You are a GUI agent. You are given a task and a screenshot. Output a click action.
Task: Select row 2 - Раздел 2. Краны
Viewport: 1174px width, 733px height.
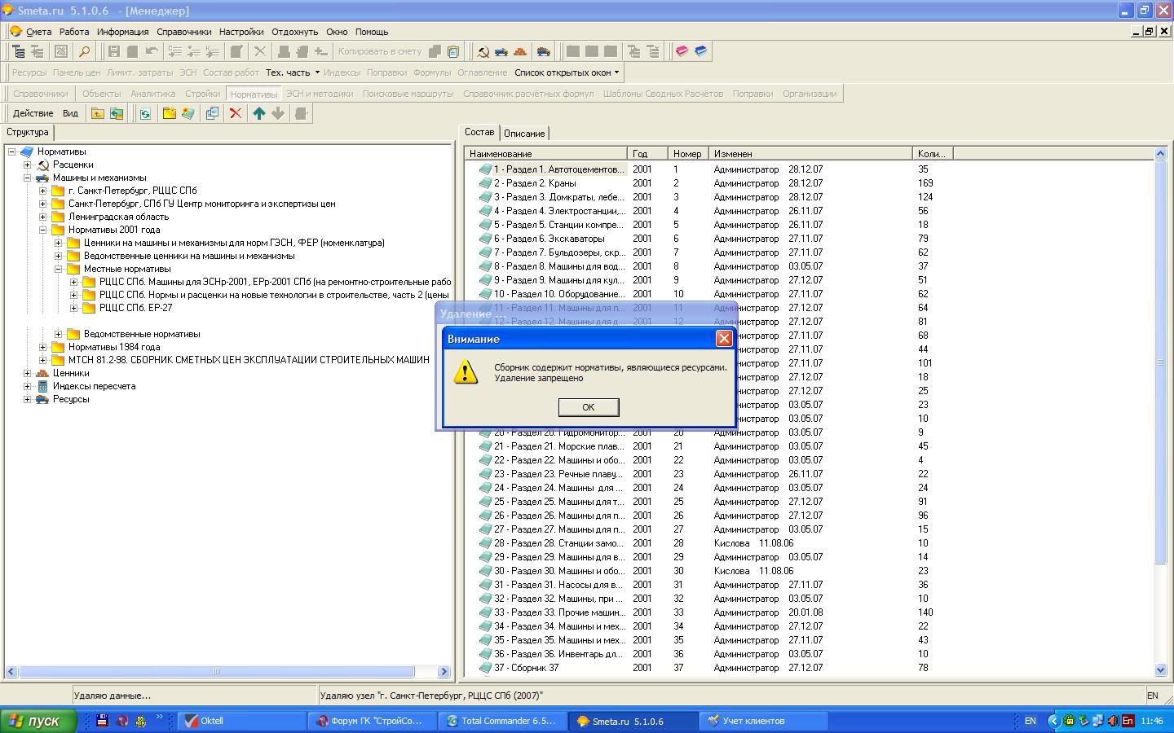(535, 183)
